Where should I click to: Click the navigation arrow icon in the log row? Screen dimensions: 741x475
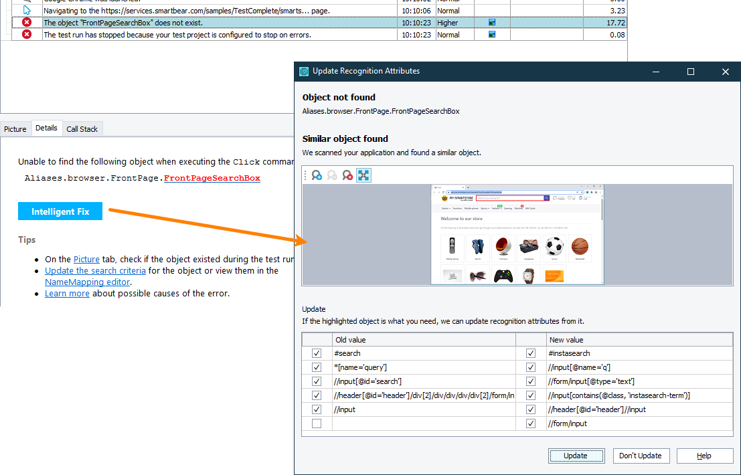27,11
